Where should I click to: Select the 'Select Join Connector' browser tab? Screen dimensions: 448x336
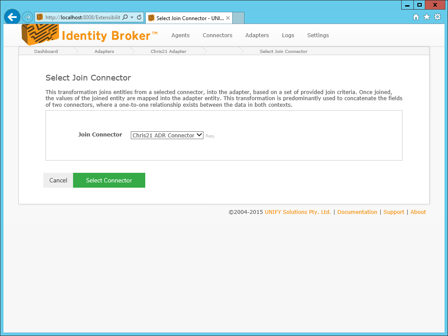(x=189, y=18)
